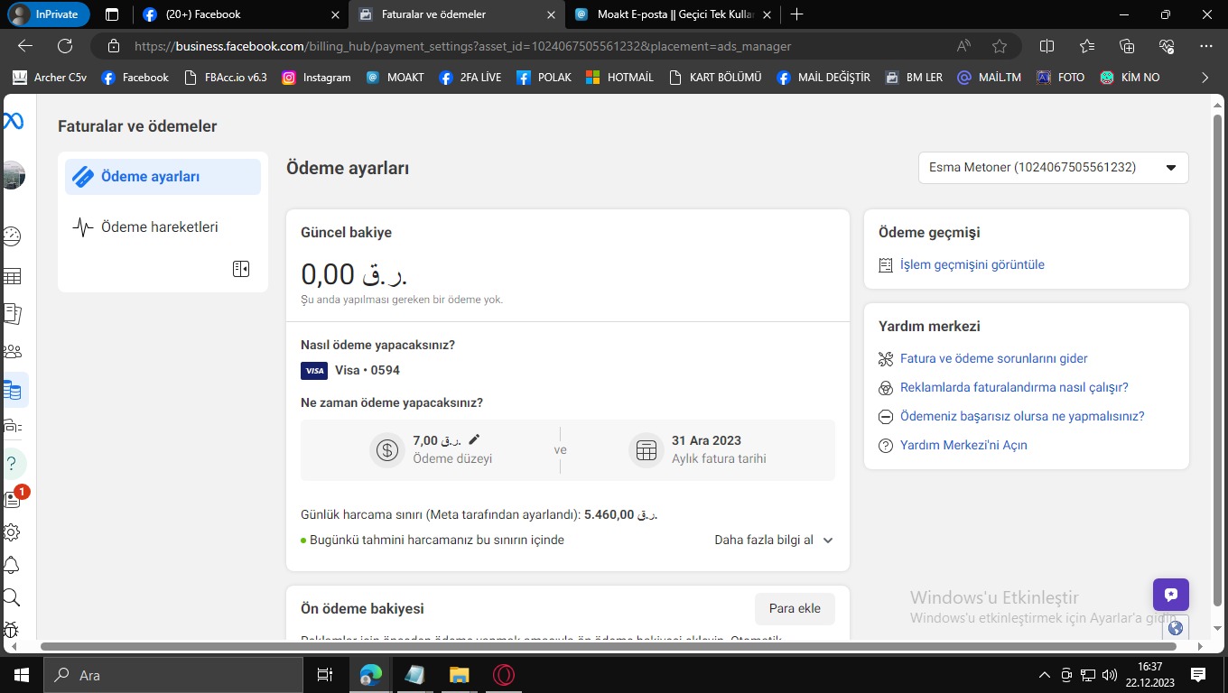Open the Edge favorites list

click(x=1087, y=46)
